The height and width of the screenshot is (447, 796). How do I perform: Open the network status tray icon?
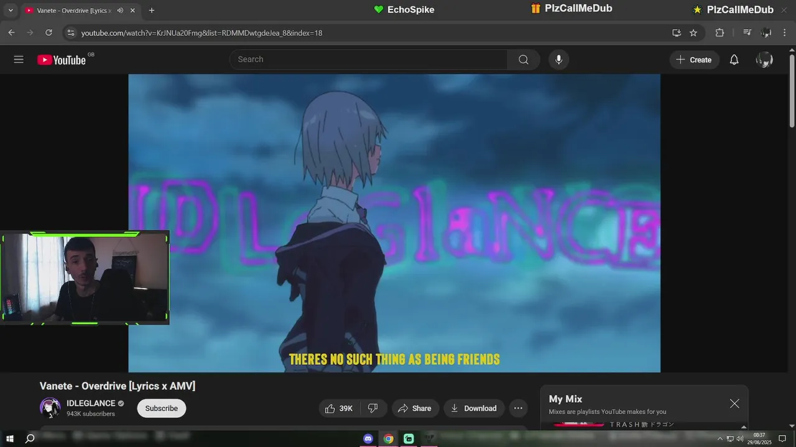(x=730, y=439)
